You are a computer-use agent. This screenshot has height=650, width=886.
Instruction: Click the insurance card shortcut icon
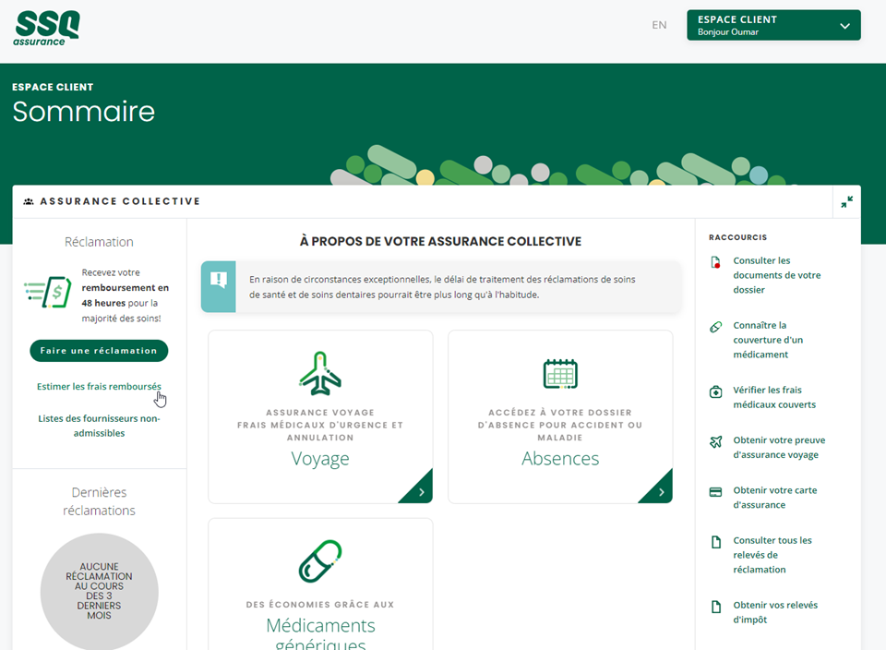[715, 492]
